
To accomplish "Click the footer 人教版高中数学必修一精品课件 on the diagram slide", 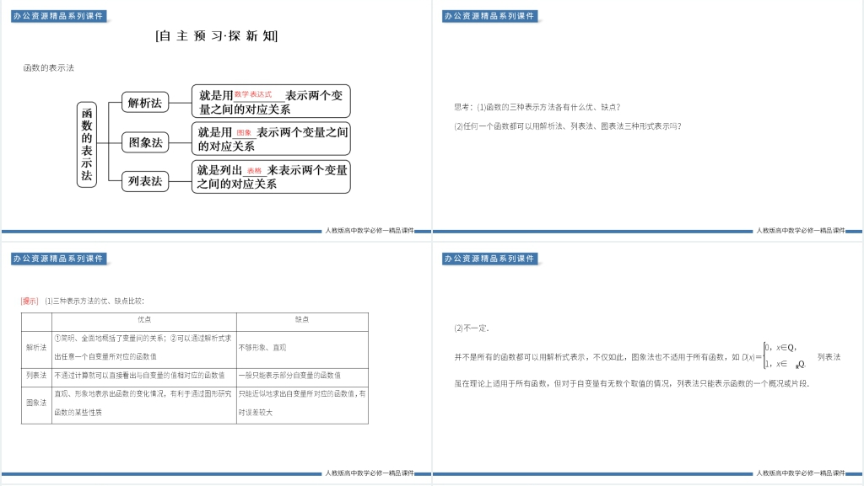I will pyautogui.click(x=370, y=230).
